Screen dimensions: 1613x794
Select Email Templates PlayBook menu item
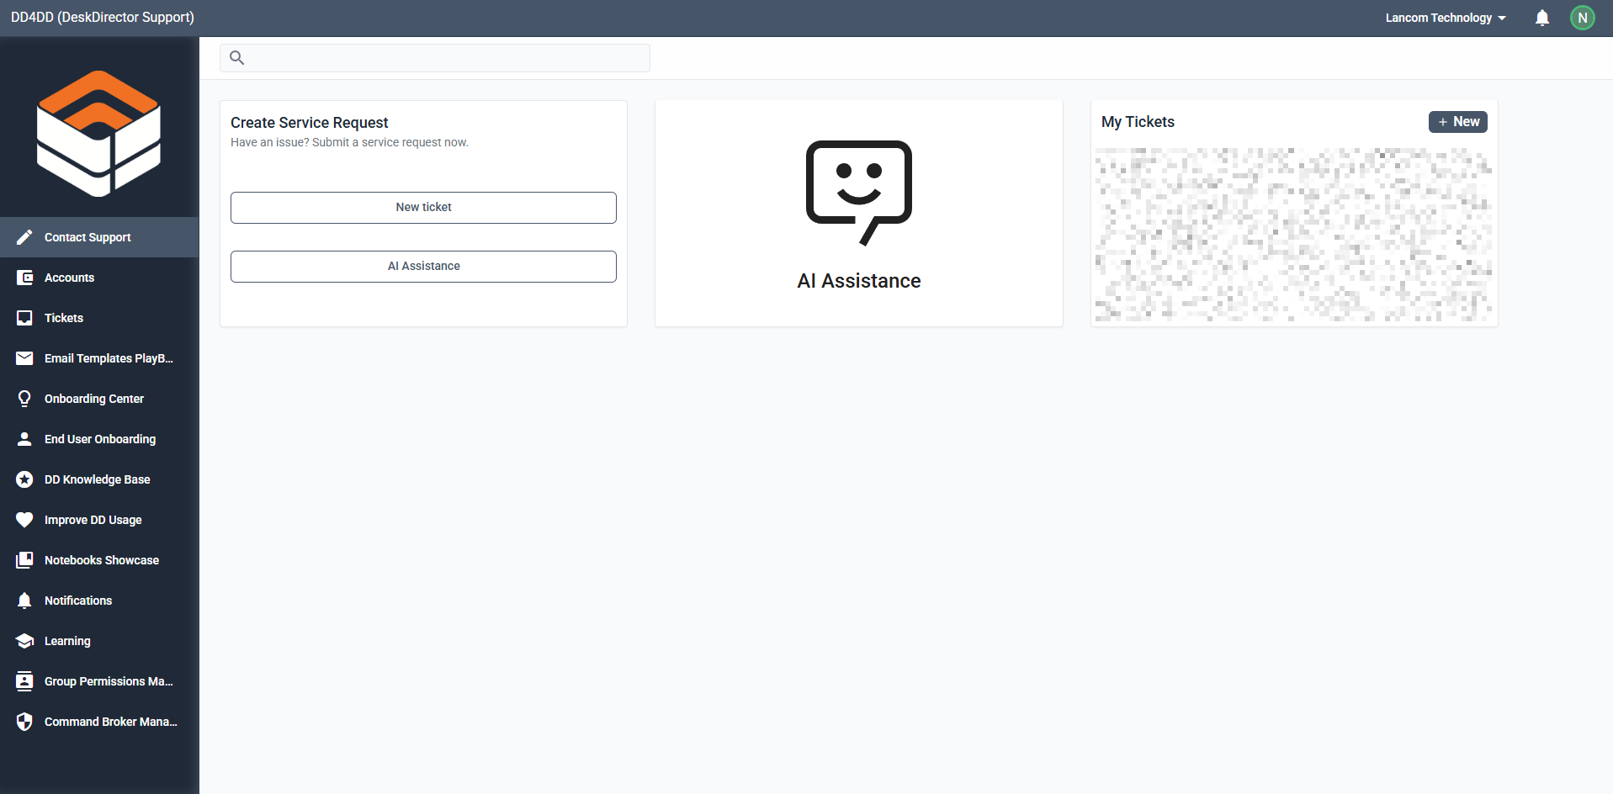[99, 358]
